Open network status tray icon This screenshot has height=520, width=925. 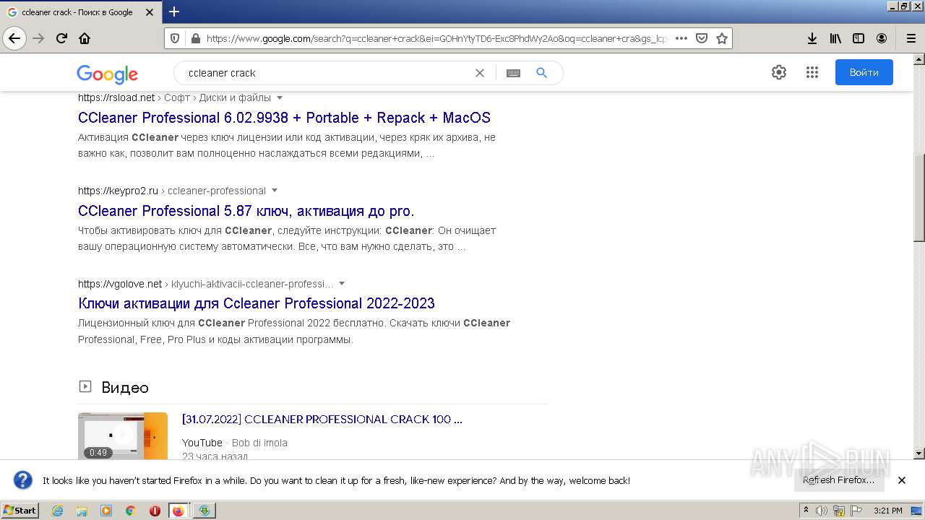pyautogui.click(x=838, y=511)
